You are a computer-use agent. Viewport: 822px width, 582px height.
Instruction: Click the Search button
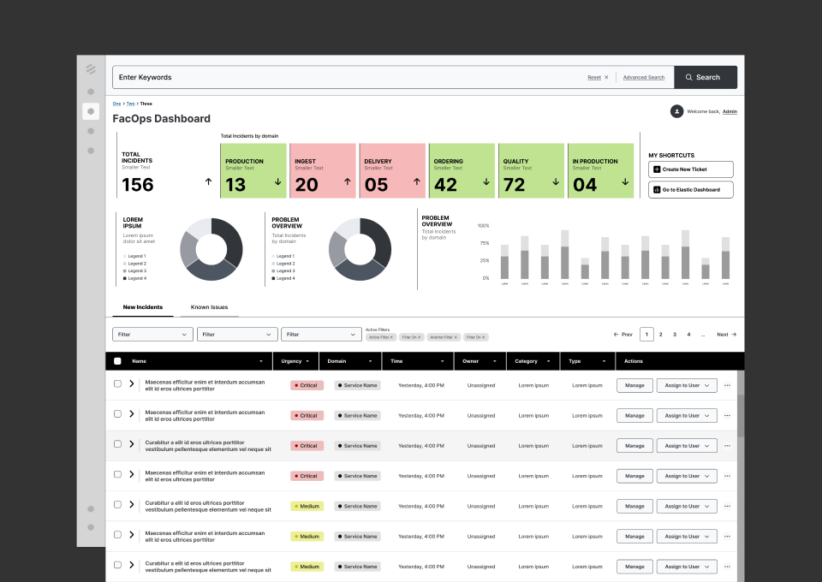[706, 78]
